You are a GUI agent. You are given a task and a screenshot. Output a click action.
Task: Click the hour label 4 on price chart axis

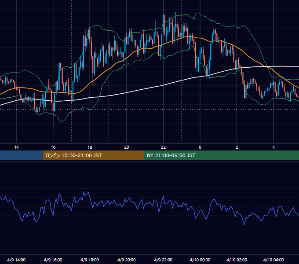pyautogui.click(x=273, y=147)
